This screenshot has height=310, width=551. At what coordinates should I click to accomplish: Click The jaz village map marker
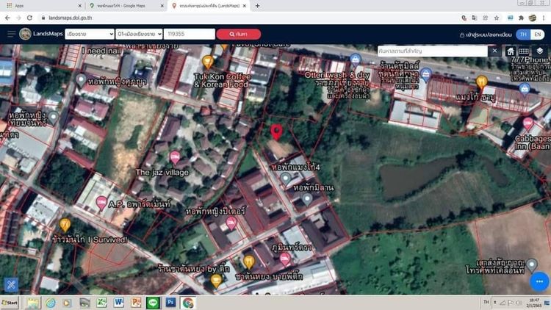pyautogui.click(x=175, y=157)
